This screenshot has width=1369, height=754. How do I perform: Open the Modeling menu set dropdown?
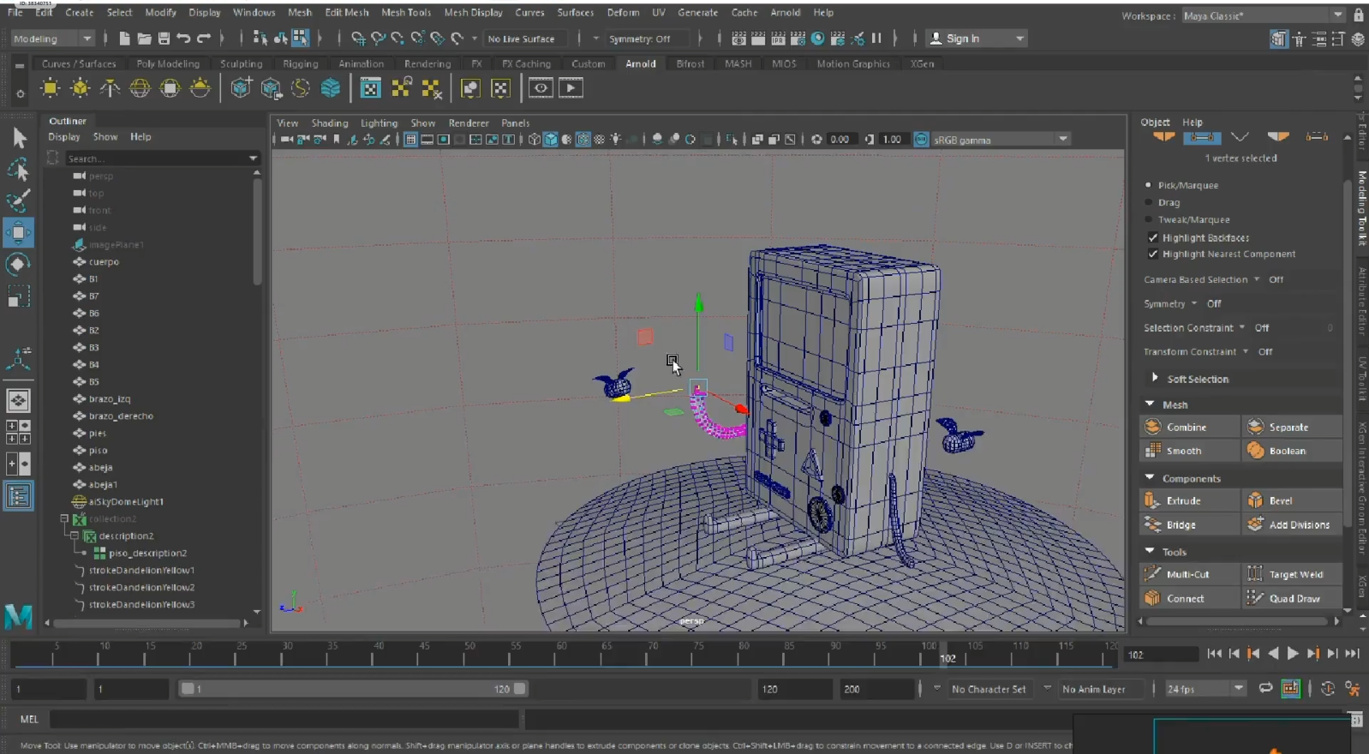pos(51,39)
